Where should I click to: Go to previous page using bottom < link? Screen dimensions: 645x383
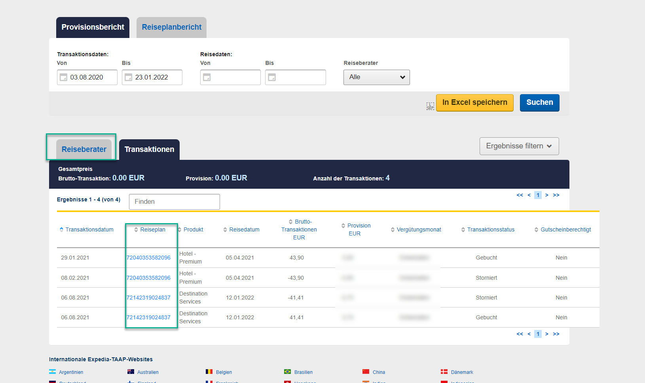529,334
